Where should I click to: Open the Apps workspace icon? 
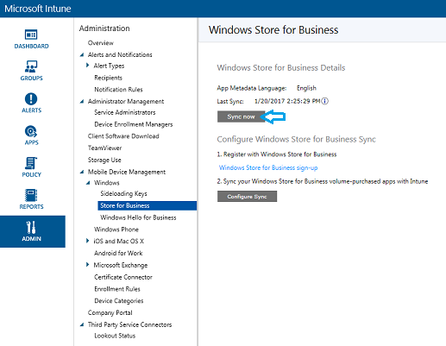coord(31,131)
